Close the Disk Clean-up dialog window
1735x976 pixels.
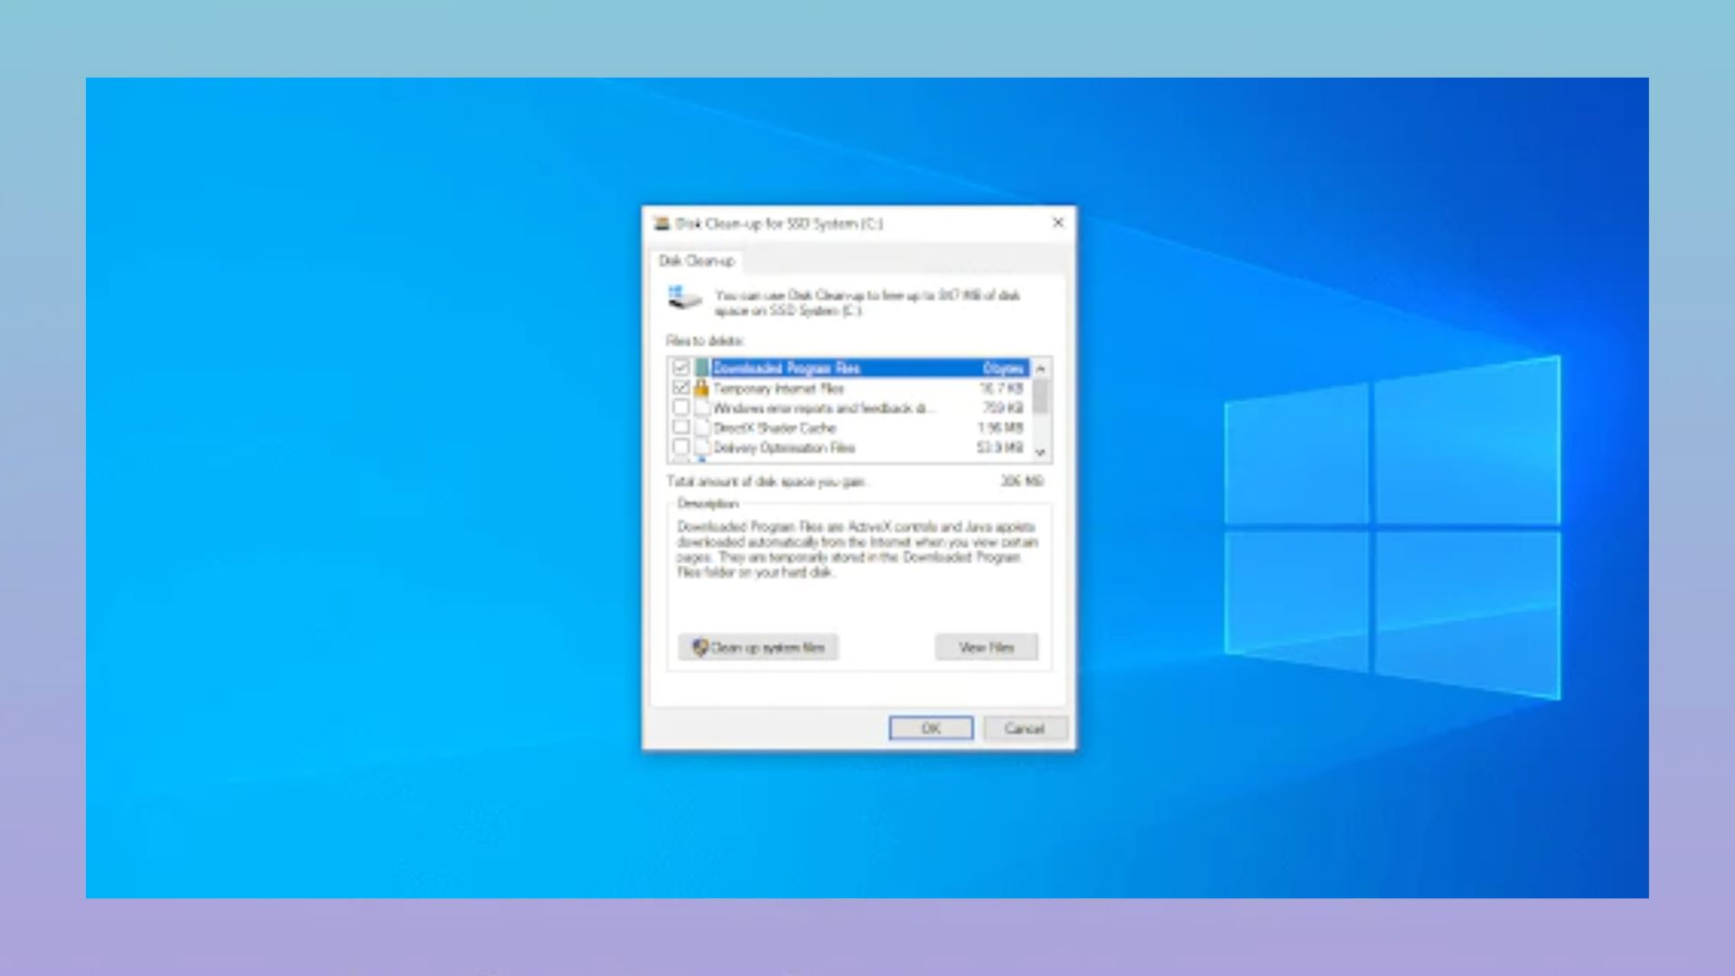1058,222
